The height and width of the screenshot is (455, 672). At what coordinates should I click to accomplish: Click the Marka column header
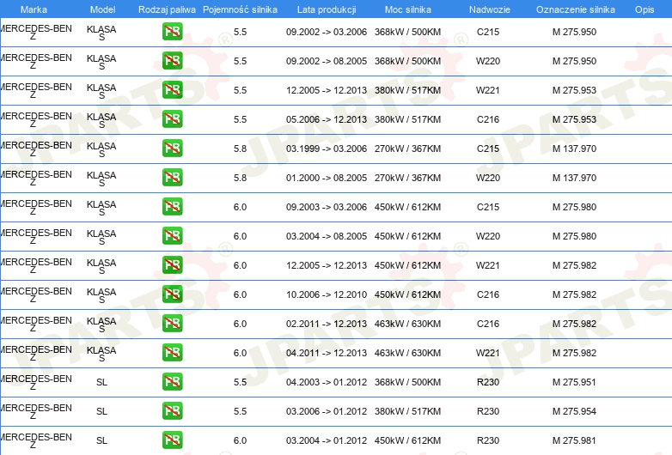[x=34, y=9]
